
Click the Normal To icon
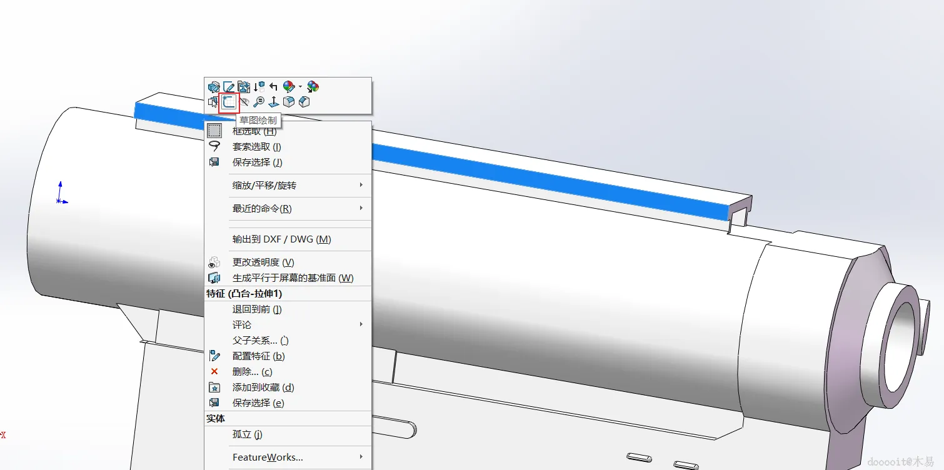(274, 102)
